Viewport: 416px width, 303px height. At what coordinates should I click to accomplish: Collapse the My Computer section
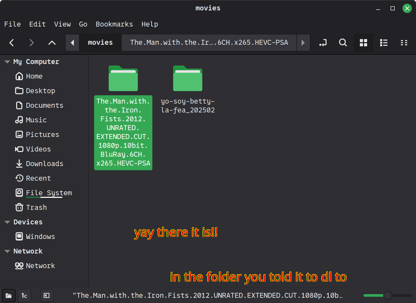point(7,62)
